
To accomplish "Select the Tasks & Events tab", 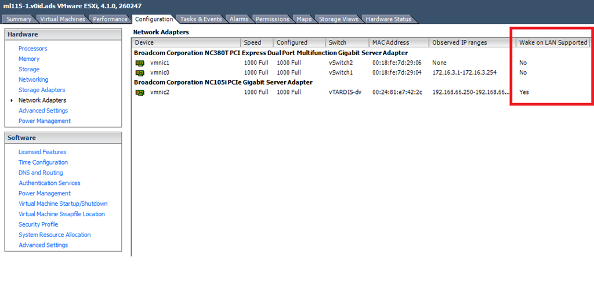I will click(201, 19).
